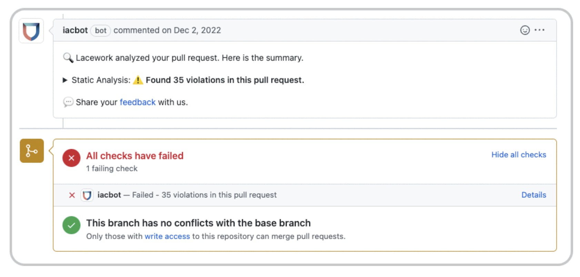Click the speech bubble feedback emoji

(x=68, y=102)
